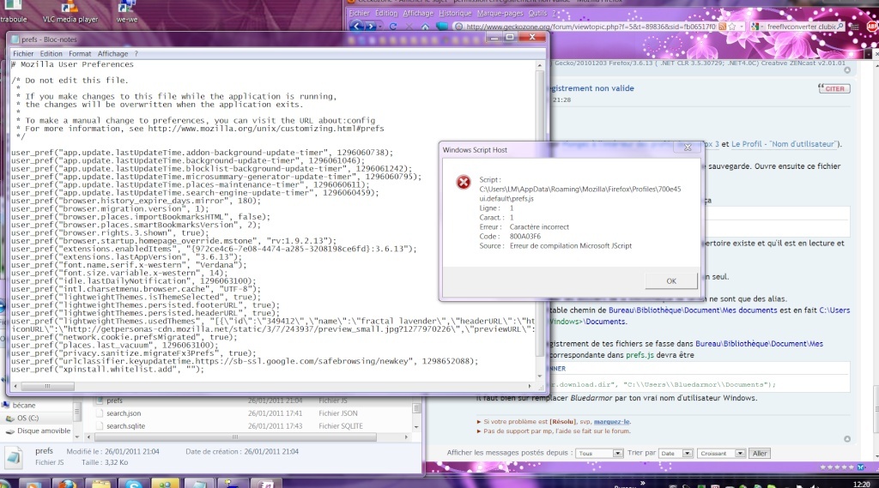Click Firefox's forward arrow button

pyautogui.click(x=371, y=27)
